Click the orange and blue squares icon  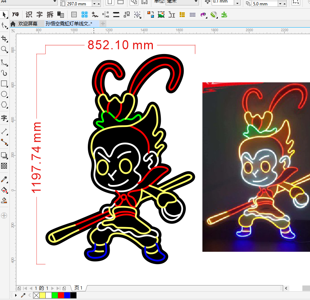[150, 15]
